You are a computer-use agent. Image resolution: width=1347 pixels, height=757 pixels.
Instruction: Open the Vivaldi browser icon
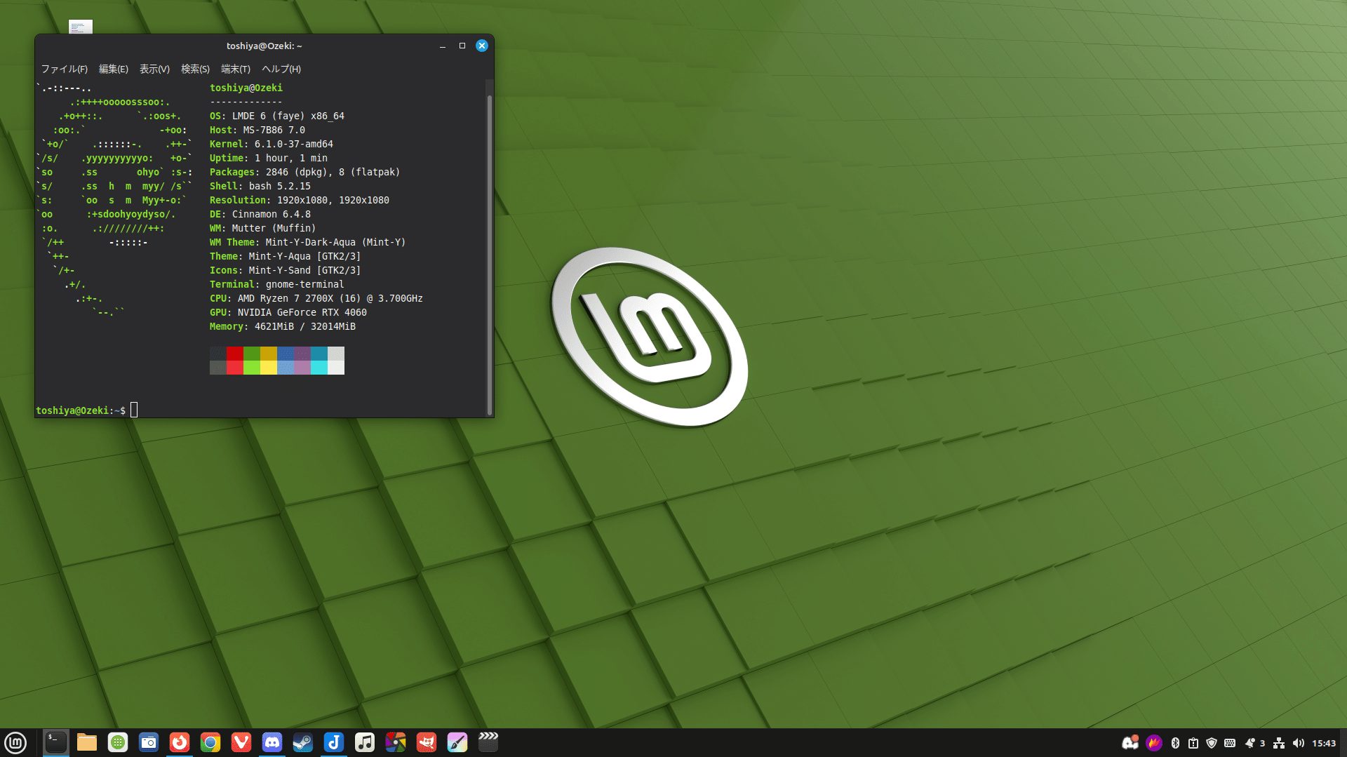(x=241, y=742)
